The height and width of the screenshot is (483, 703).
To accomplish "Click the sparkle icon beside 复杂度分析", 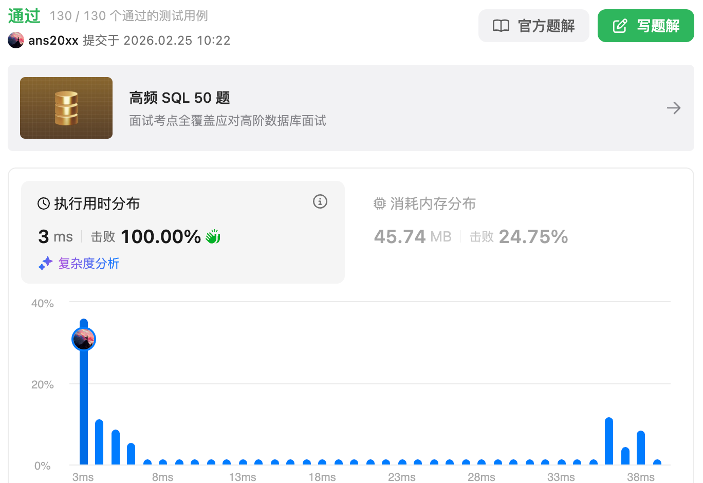I will point(46,263).
